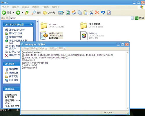The height and width of the screenshot is (116, 145).
Task: Click the red Delete X toolbar icon
Action: 97,13
